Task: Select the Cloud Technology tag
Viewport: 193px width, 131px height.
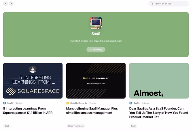Action: [x=76, y=126]
